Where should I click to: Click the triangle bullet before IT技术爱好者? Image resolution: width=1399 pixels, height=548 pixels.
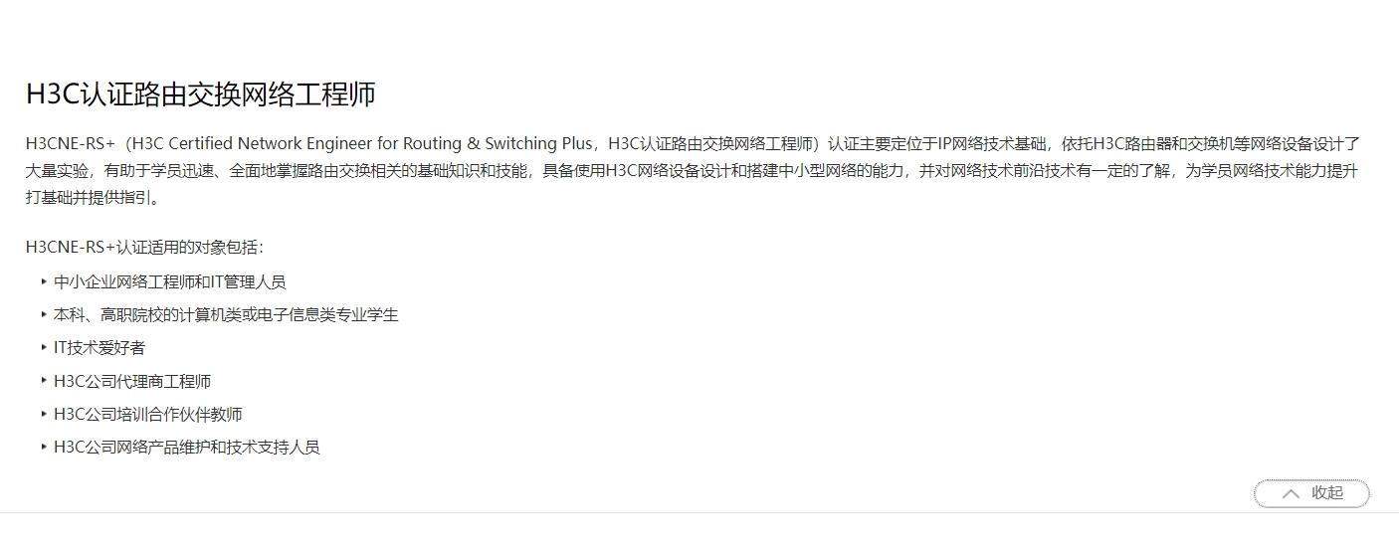[44, 347]
